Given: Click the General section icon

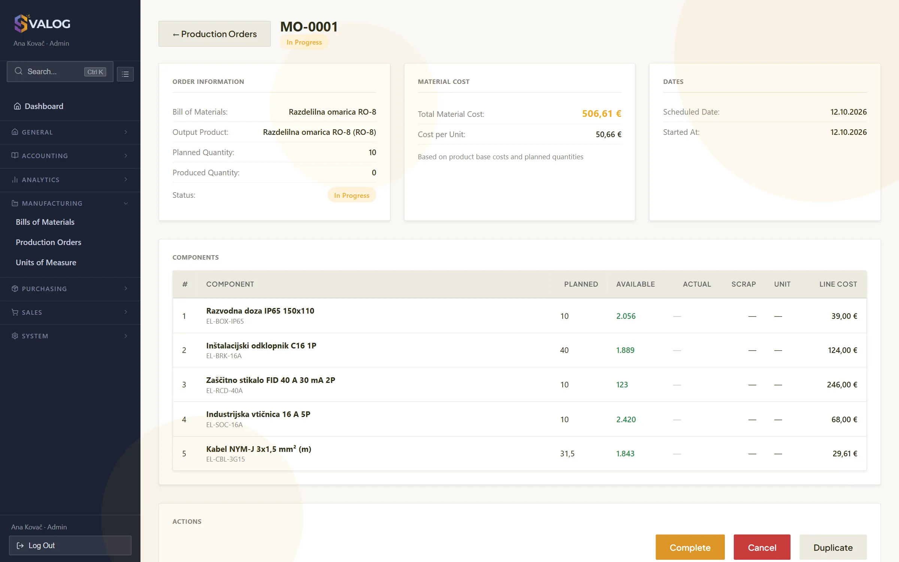Looking at the screenshot, I should coord(15,132).
